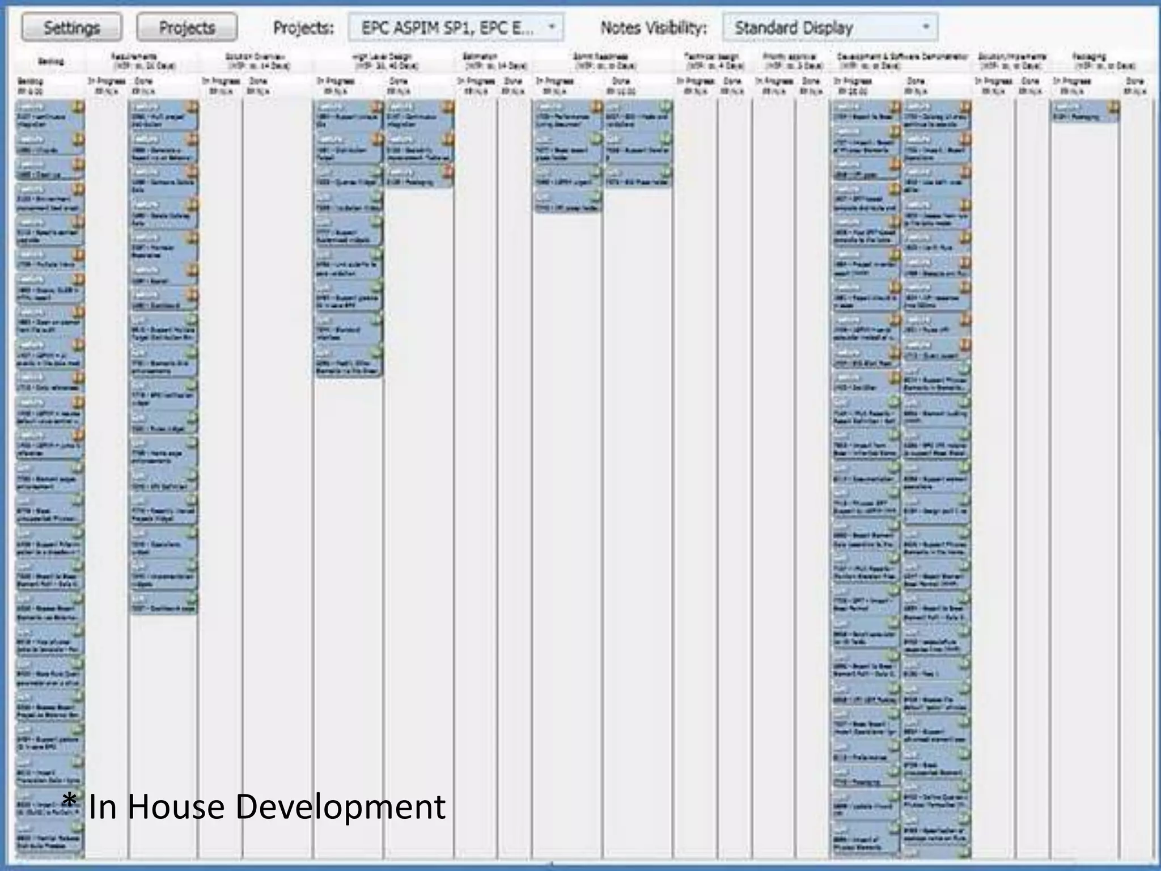
Task: Click orange icon on top Development In Progress card
Action: (x=895, y=107)
